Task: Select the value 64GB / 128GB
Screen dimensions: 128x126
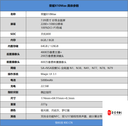Action: 49,46
